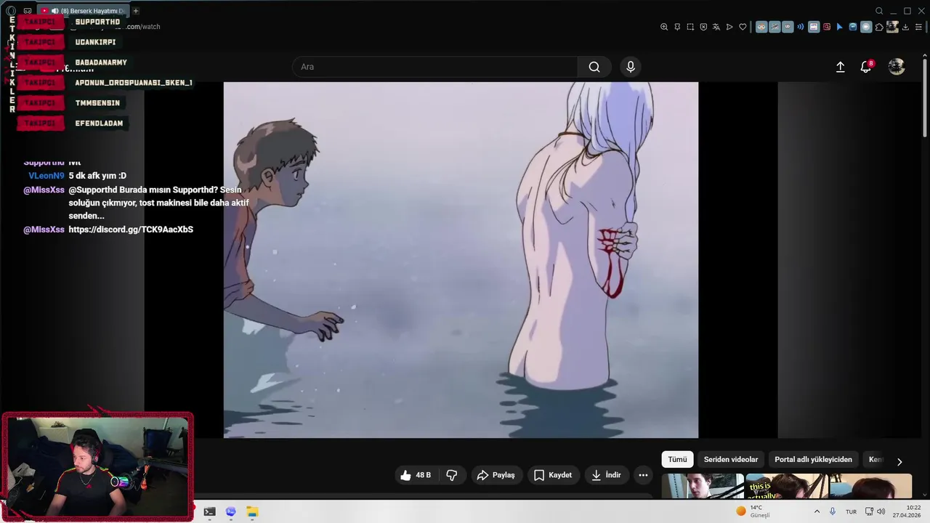Image resolution: width=930 pixels, height=523 pixels.
Task: Click the streamer webcam overlay
Action: click(97, 466)
